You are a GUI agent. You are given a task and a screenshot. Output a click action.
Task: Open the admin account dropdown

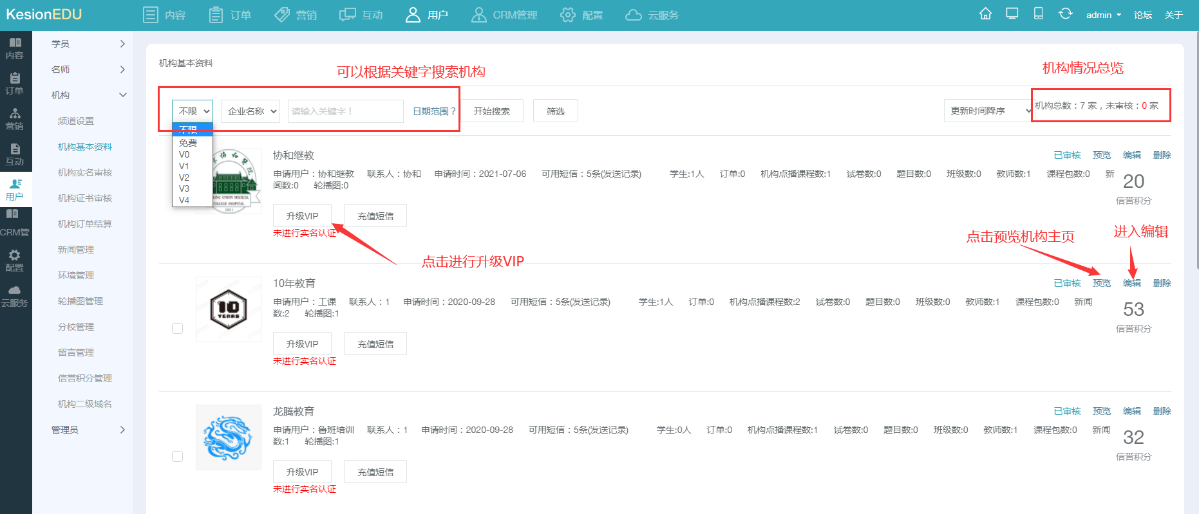[x=1104, y=15]
